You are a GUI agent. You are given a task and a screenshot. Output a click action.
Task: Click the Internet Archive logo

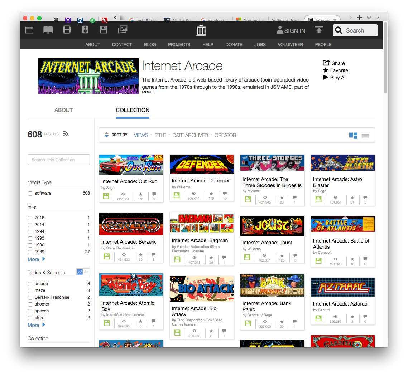[201, 30]
